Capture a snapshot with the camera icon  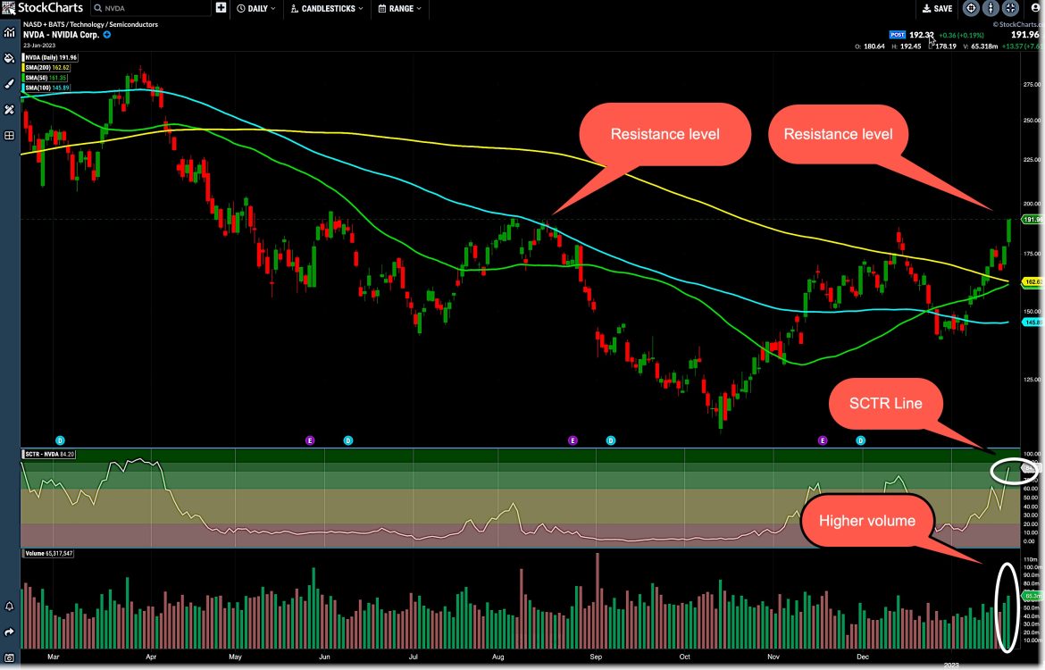[8, 657]
